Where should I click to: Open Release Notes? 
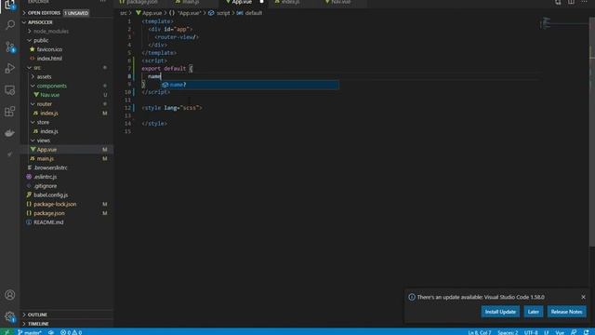[566, 312]
